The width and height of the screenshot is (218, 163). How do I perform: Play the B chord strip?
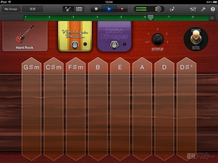(x=98, y=109)
